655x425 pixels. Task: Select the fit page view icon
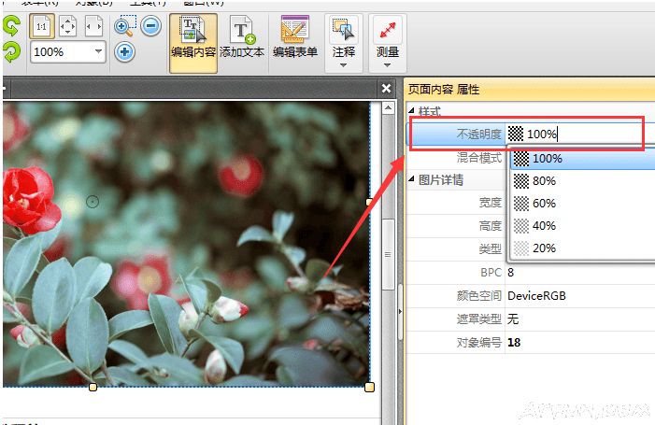[x=67, y=26]
